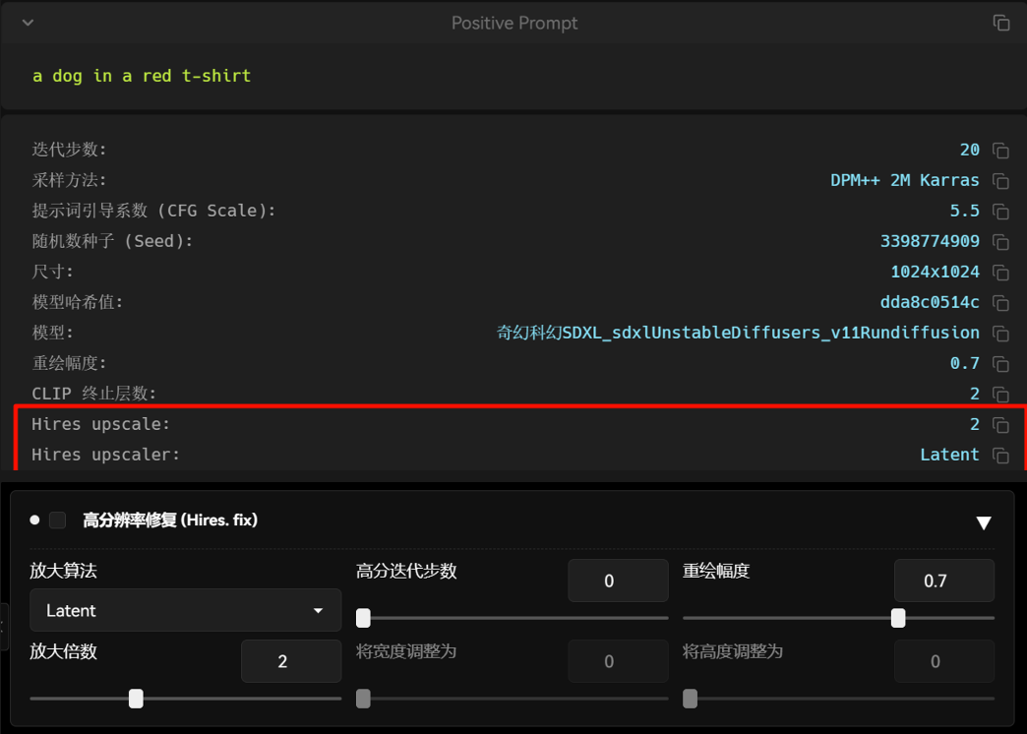
Task: Copy the 尺寸 1024x1024 value
Action: (x=1000, y=272)
